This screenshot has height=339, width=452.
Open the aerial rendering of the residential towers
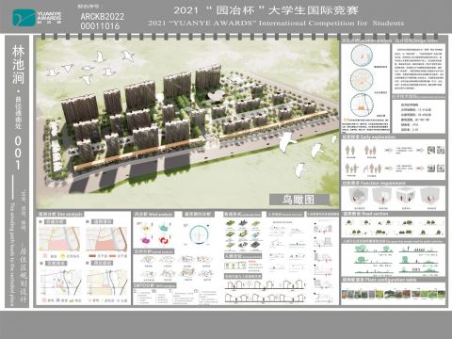point(187,122)
